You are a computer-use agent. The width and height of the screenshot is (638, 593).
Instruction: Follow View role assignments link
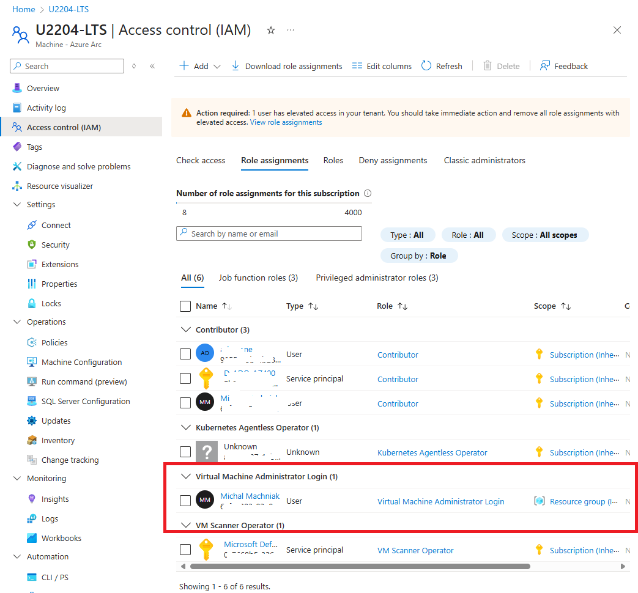point(286,122)
